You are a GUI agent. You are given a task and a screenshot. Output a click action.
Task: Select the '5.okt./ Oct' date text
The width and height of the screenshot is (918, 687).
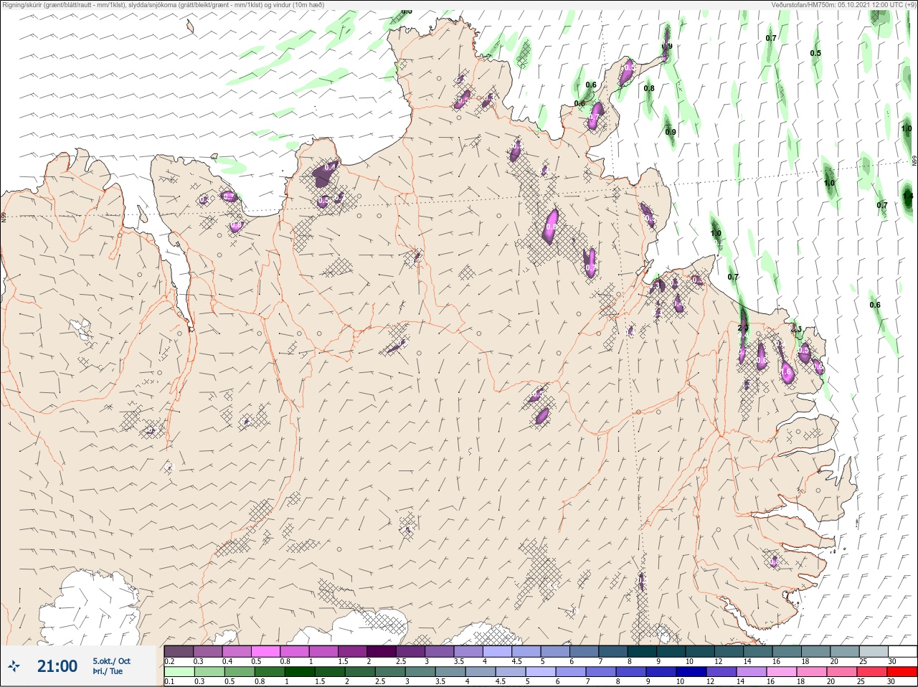tap(111, 661)
